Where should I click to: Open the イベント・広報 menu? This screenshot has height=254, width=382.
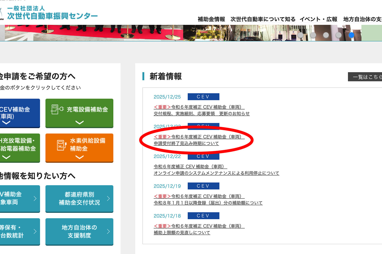coord(318,19)
